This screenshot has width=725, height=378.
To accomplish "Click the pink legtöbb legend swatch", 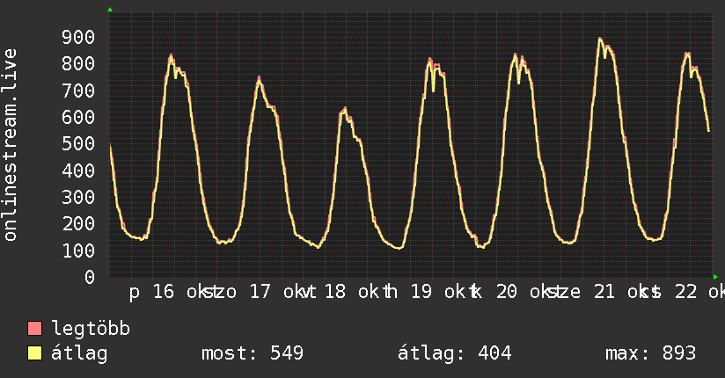I will [x=34, y=328].
